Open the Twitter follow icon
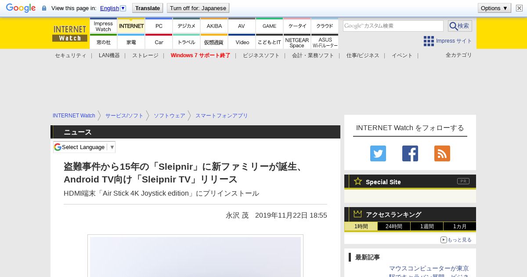Image resolution: width=527 pixels, height=277 pixels. click(378, 153)
